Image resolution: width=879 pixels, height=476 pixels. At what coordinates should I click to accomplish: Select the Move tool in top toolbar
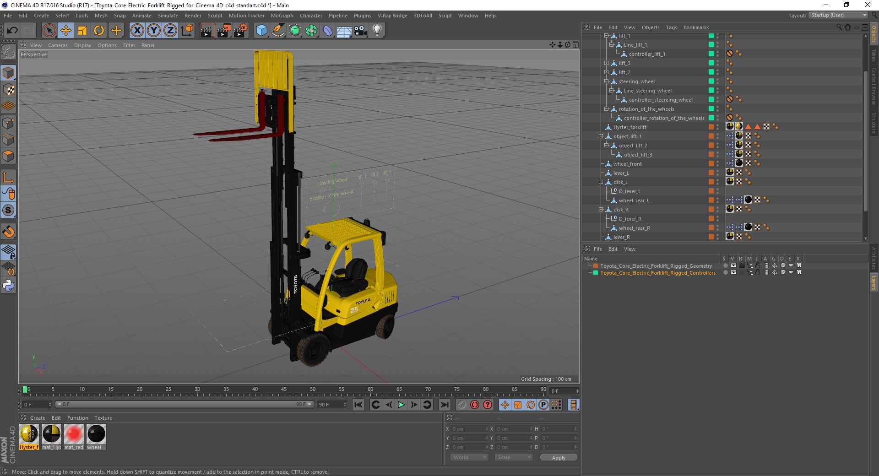66,31
